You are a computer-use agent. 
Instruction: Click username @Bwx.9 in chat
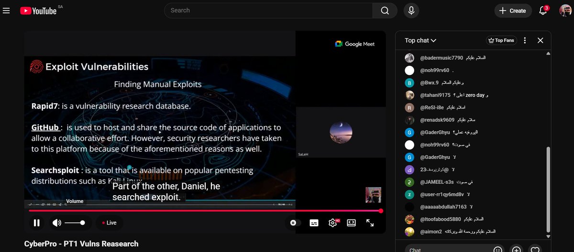pyautogui.click(x=430, y=83)
